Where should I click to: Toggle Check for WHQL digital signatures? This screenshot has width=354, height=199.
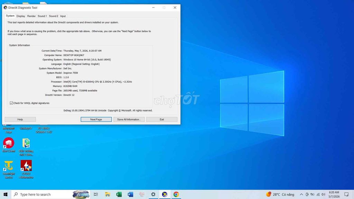(x=11, y=103)
